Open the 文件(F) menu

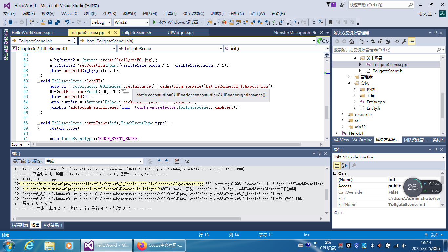coord(10,14)
